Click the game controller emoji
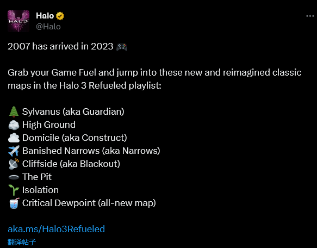 click(x=122, y=47)
